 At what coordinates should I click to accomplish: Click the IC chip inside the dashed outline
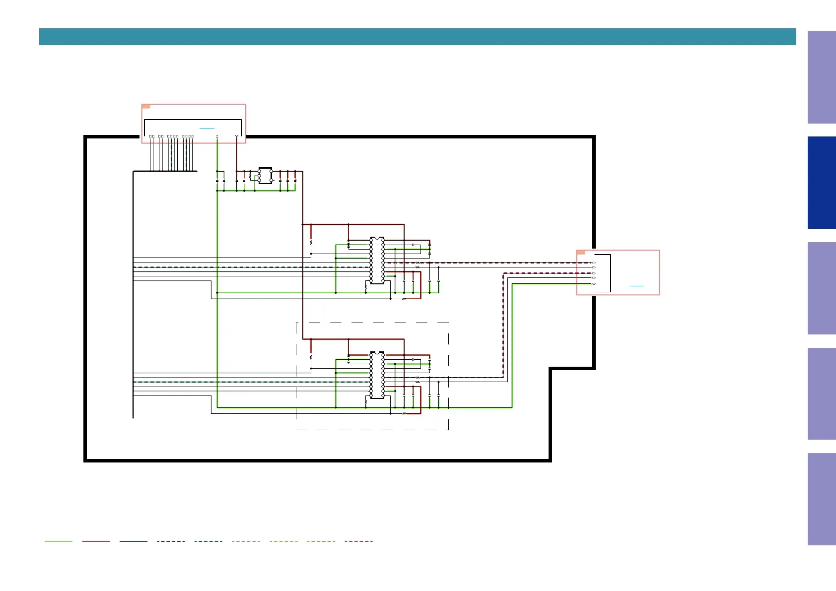click(377, 375)
